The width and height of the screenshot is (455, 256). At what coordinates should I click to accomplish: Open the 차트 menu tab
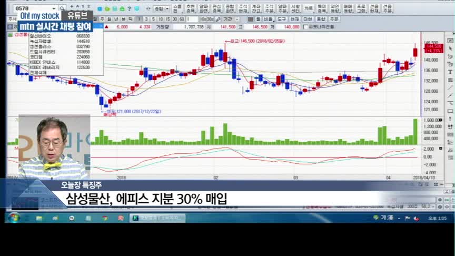click(x=309, y=8)
